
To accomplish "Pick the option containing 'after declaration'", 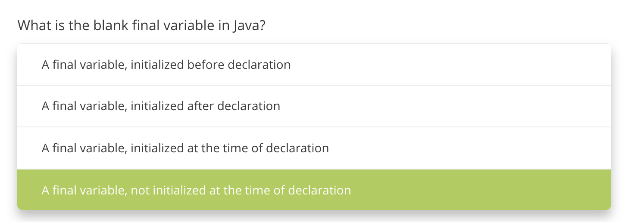I will coord(161,106).
